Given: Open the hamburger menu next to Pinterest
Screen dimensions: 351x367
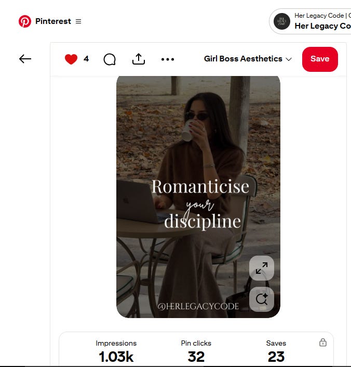Looking at the screenshot, I should pyautogui.click(x=78, y=21).
